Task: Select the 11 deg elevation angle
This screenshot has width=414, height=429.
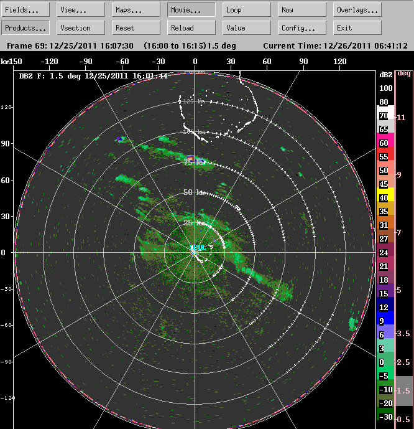Action: tap(401, 118)
